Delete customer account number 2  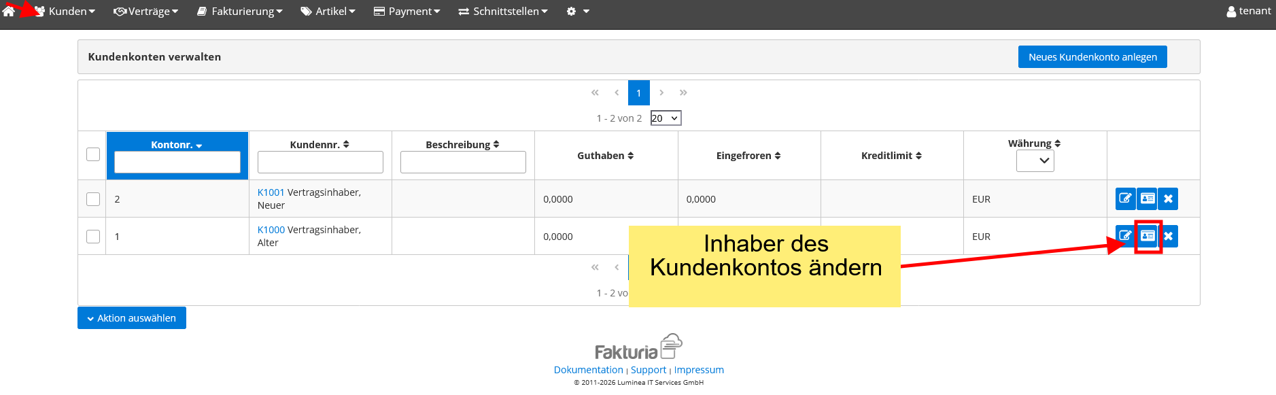point(1168,199)
